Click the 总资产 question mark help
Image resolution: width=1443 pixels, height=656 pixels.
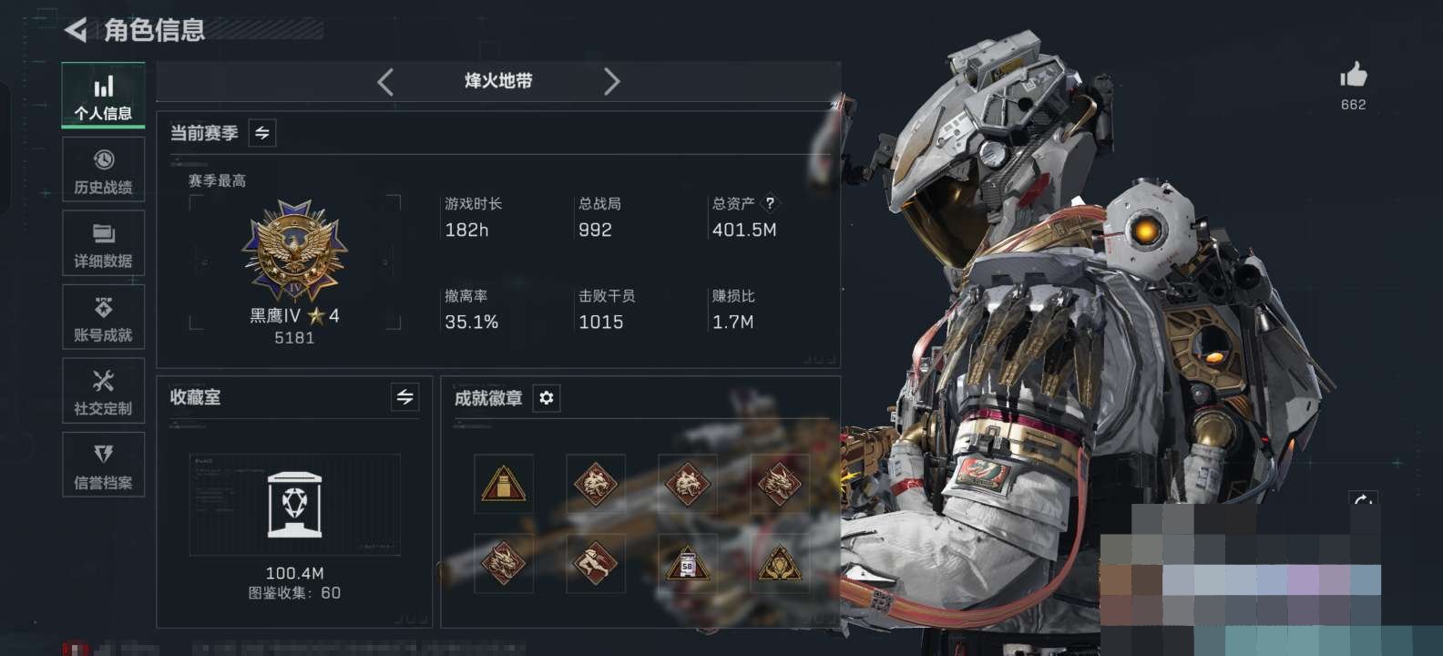point(770,203)
